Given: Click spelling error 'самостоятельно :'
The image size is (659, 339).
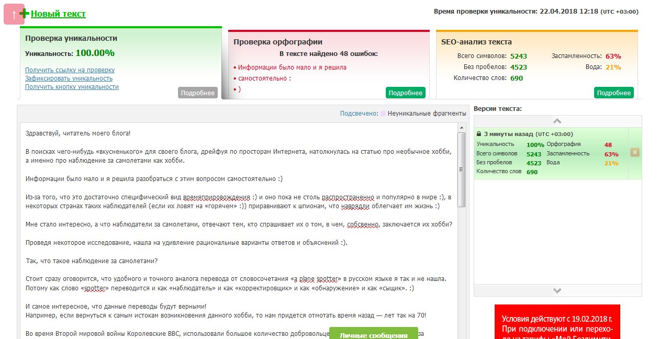Looking at the screenshot, I should [264, 78].
